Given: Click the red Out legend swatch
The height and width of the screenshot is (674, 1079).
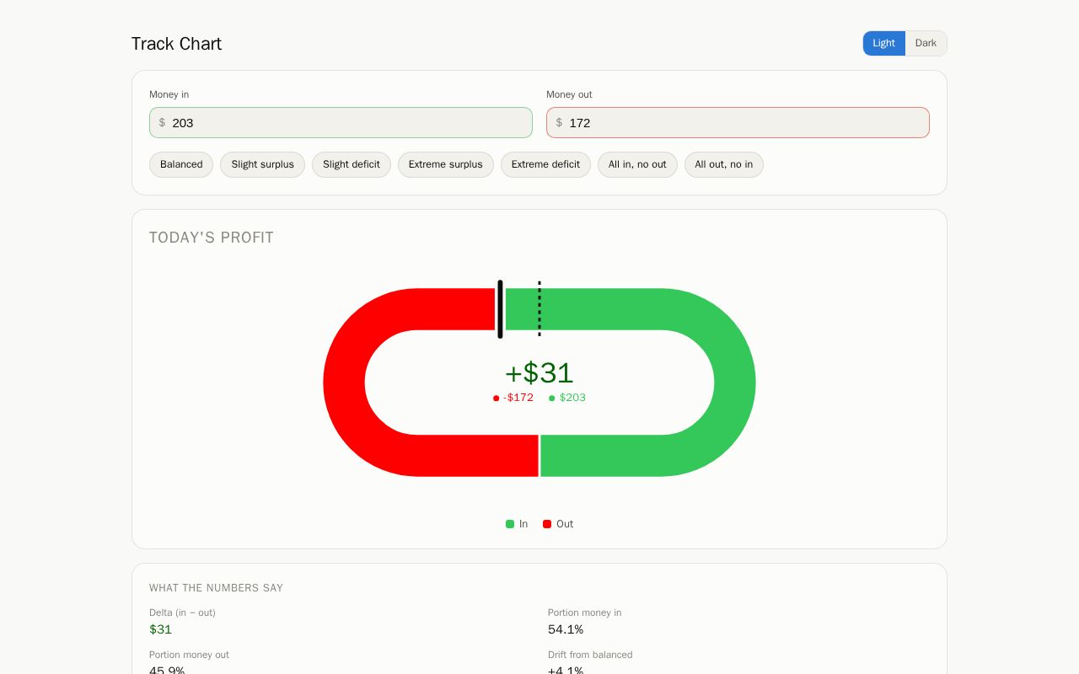Looking at the screenshot, I should (547, 524).
